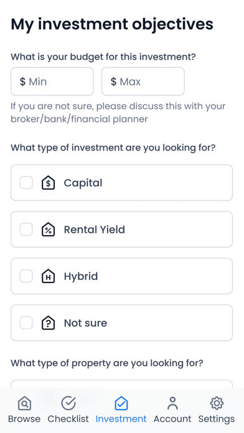The height and width of the screenshot is (433, 244).
Task: Select the Rental Yield option label
Action: [95, 230]
